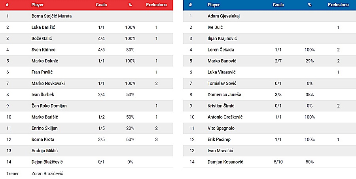Click Borna Krota's name
The width and height of the screenshot is (356, 179).
point(43,139)
